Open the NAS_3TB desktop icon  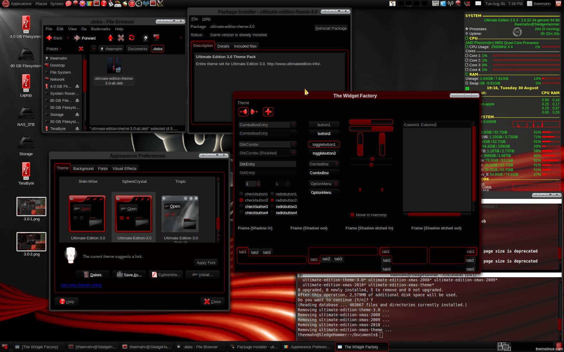[x=26, y=113]
